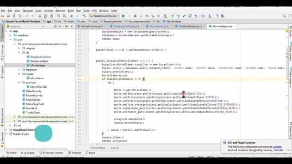Expand the res folder
The height and width of the screenshot is (164, 292).
click(x=10, y=126)
